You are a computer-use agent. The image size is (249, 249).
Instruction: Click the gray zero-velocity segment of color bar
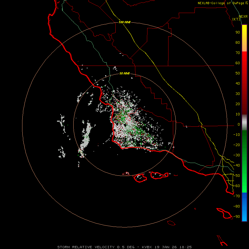tap(244, 123)
